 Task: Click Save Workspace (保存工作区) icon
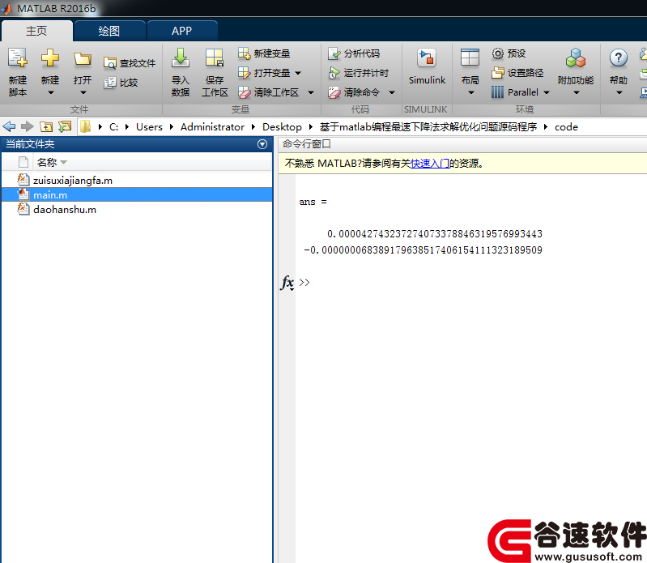[215, 58]
